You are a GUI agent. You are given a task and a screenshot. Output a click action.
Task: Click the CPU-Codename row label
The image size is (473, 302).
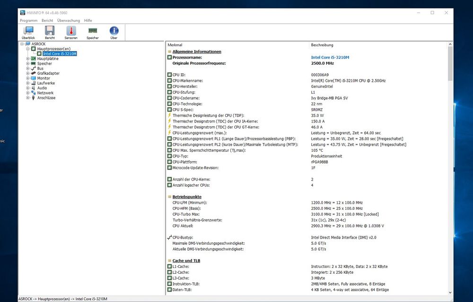click(186, 98)
